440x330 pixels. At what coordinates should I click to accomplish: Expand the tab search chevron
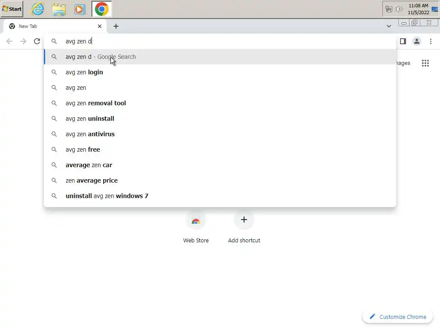388,26
